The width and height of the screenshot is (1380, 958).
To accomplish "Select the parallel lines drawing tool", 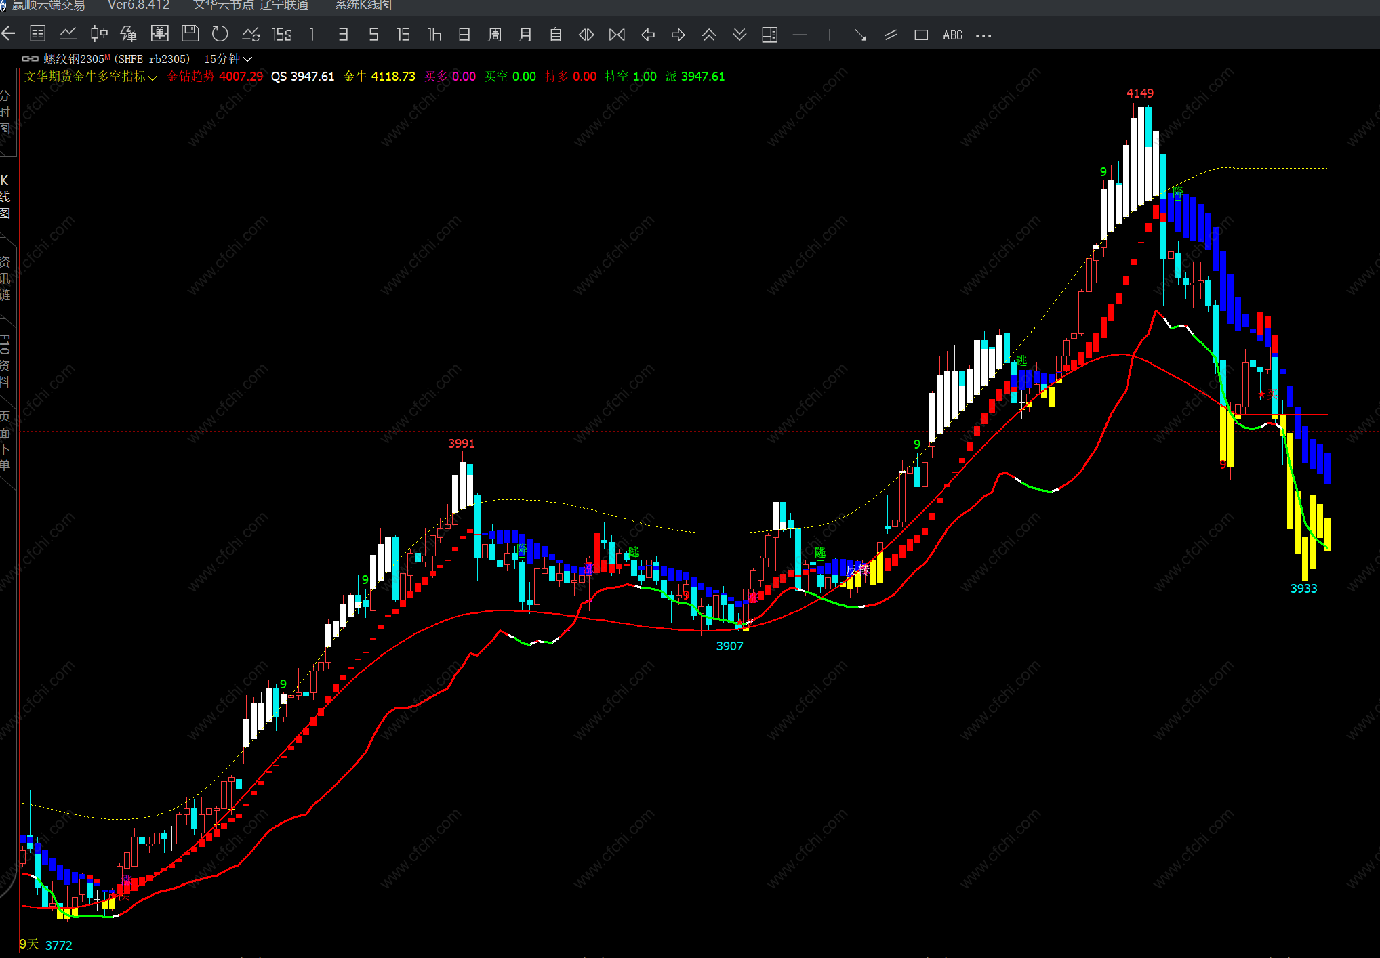I will pyautogui.click(x=891, y=35).
